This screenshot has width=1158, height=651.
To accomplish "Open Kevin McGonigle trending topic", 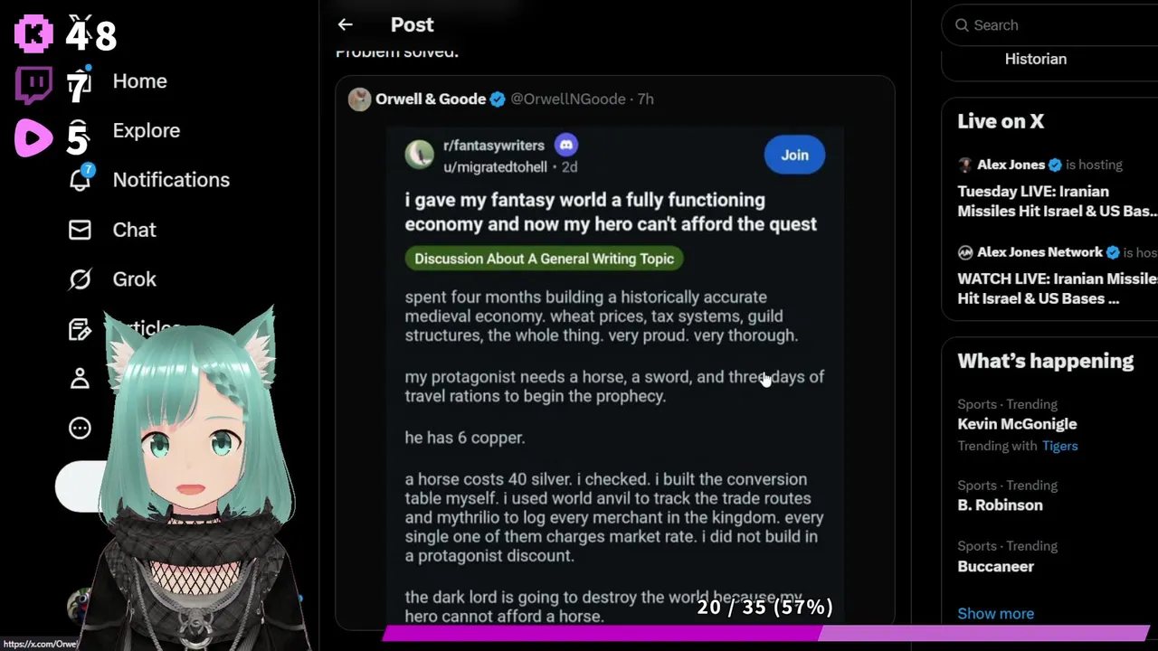I will click(1017, 424).
